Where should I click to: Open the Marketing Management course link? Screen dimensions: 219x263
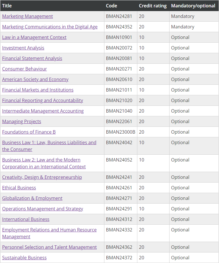point(28,16)
